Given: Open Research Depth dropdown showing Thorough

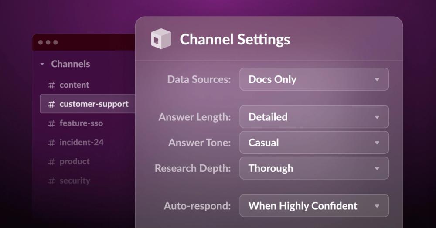Looking at the screenshot, I should tap(314, 168).
